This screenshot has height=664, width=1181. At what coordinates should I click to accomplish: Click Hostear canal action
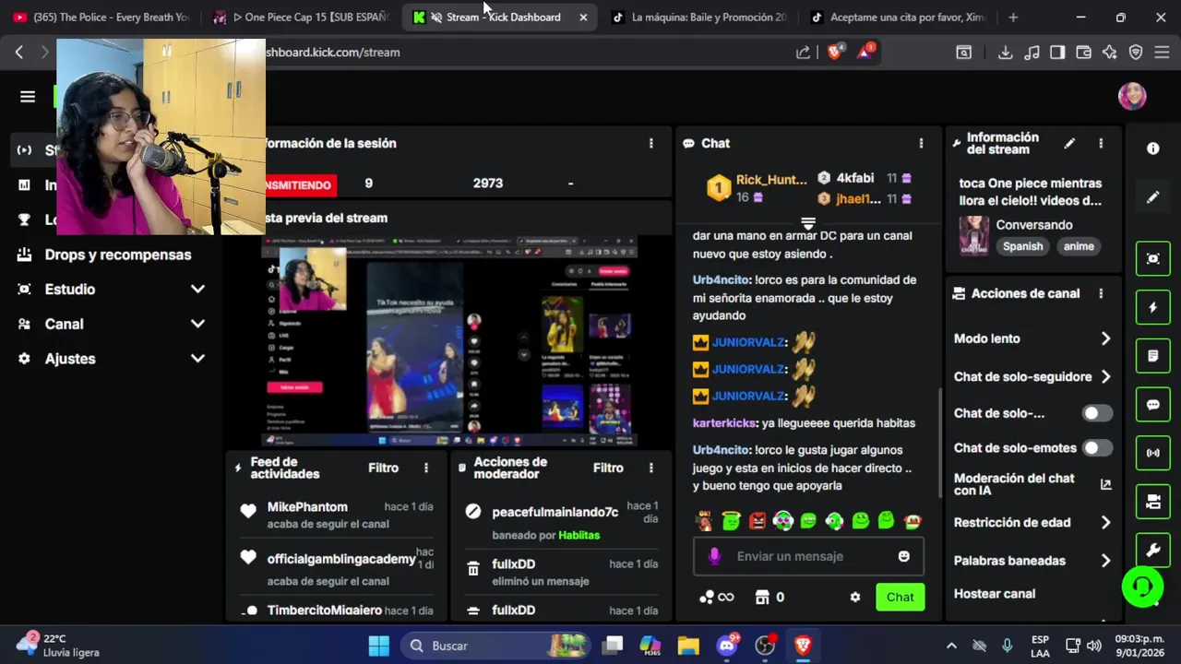(995, 594)
